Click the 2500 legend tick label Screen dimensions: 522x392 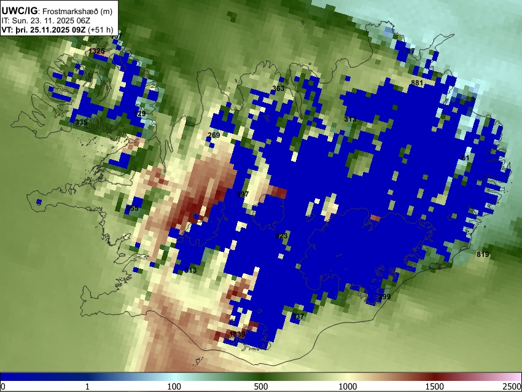coord(512,386)
